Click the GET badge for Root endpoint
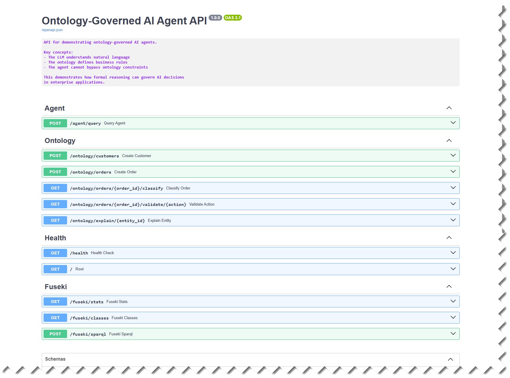This screenshot has height=378, width=510. coord(55,269)
